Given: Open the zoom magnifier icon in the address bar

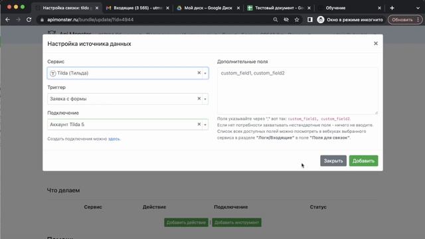Looking at the screenshot, I should [276, 20].
